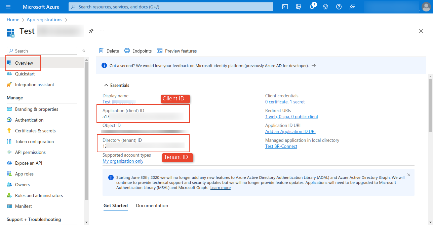Open the more options ellipsis beside pin
This screenshot has width=433, height=225.
coord(102,31)
